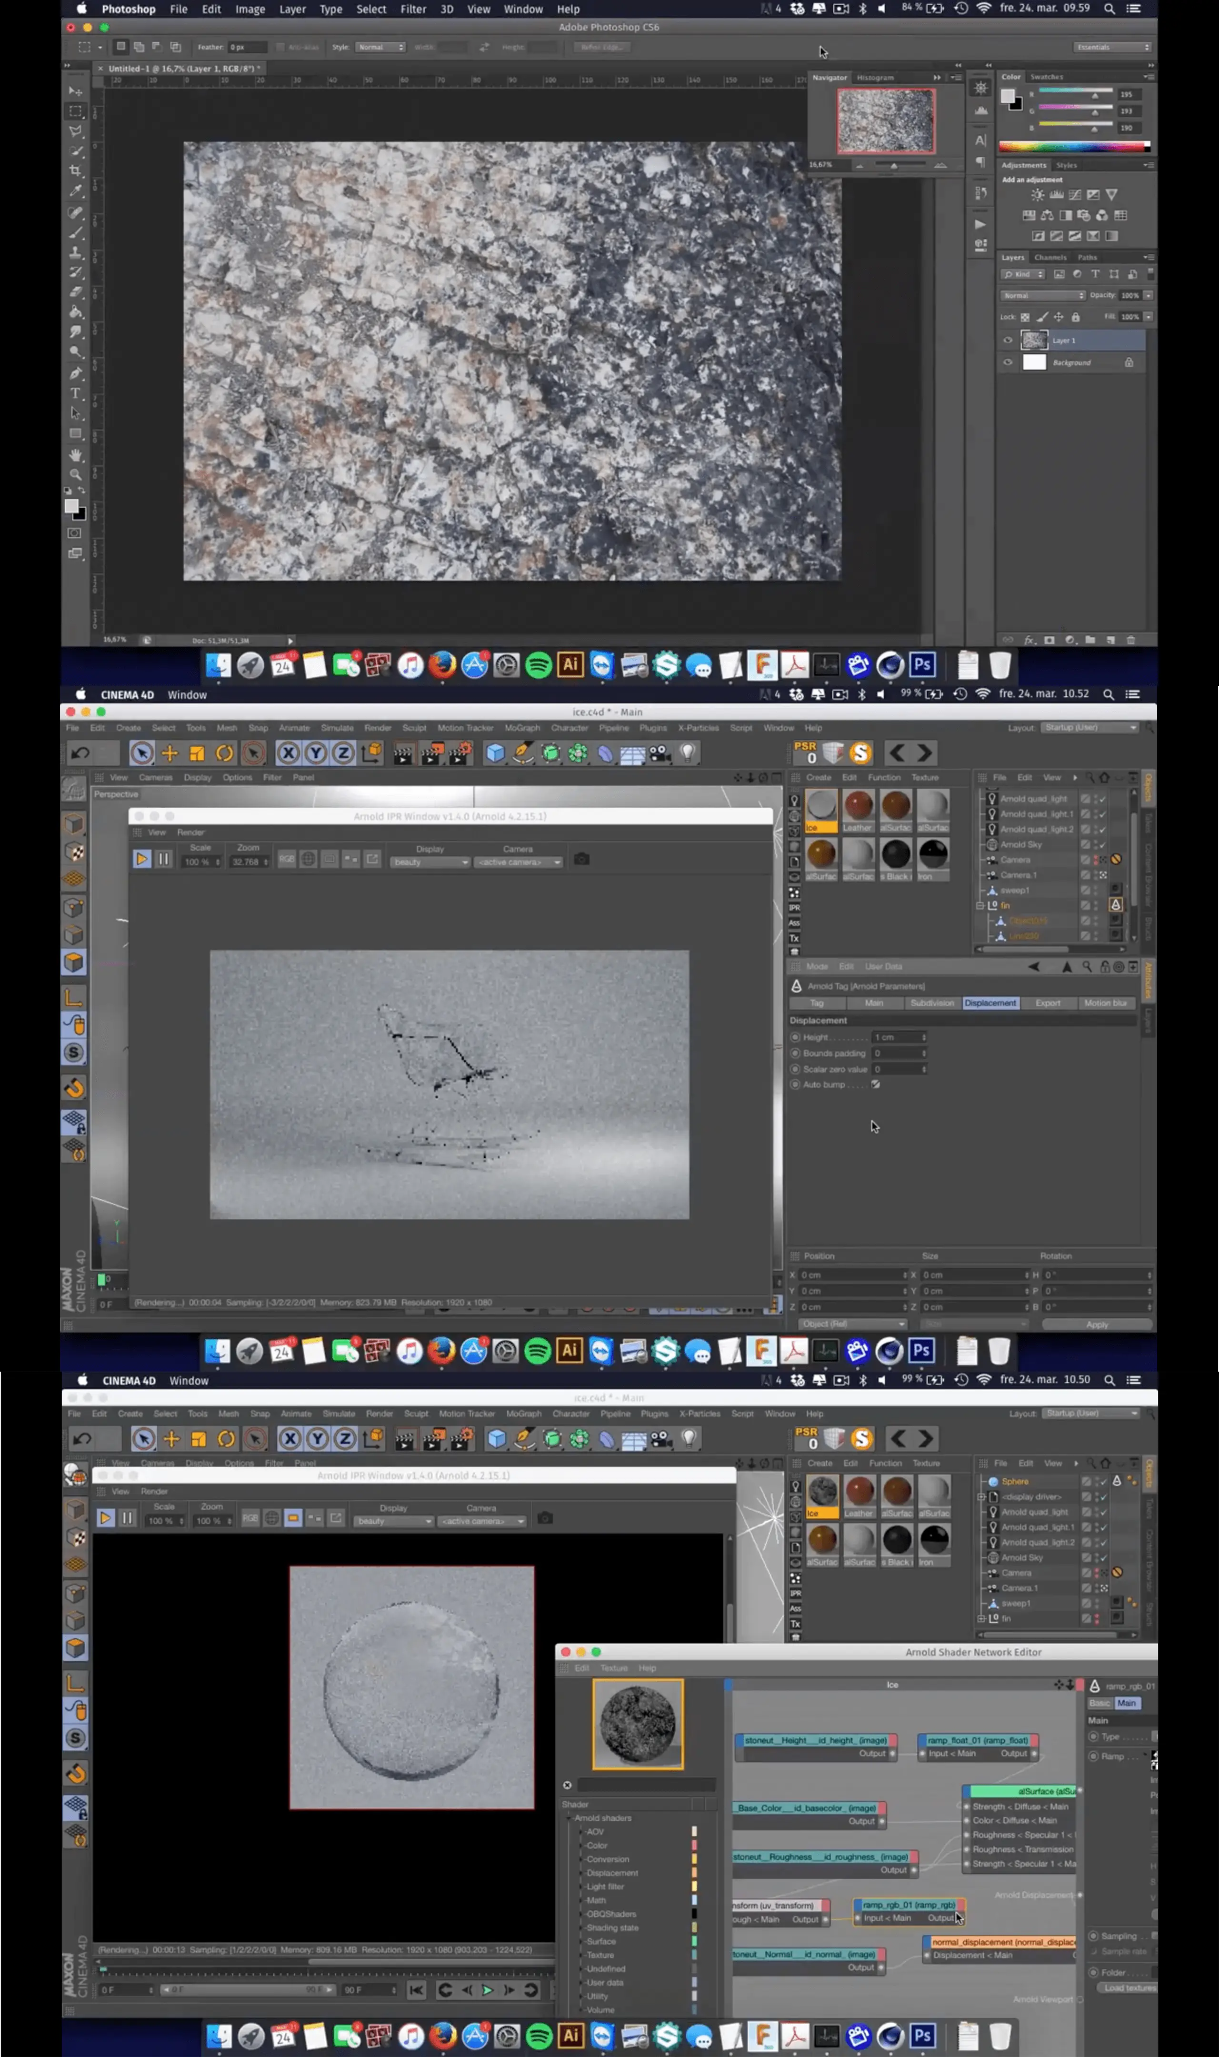
Task: Click the add layer mask icon
Action: [1049, 640]
